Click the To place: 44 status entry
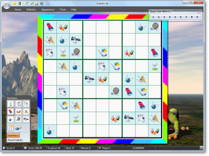 point(54,148)
